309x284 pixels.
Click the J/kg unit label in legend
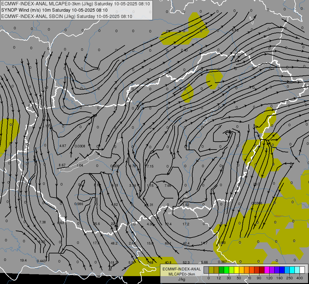pyautogui.click(x=181, y=279)
